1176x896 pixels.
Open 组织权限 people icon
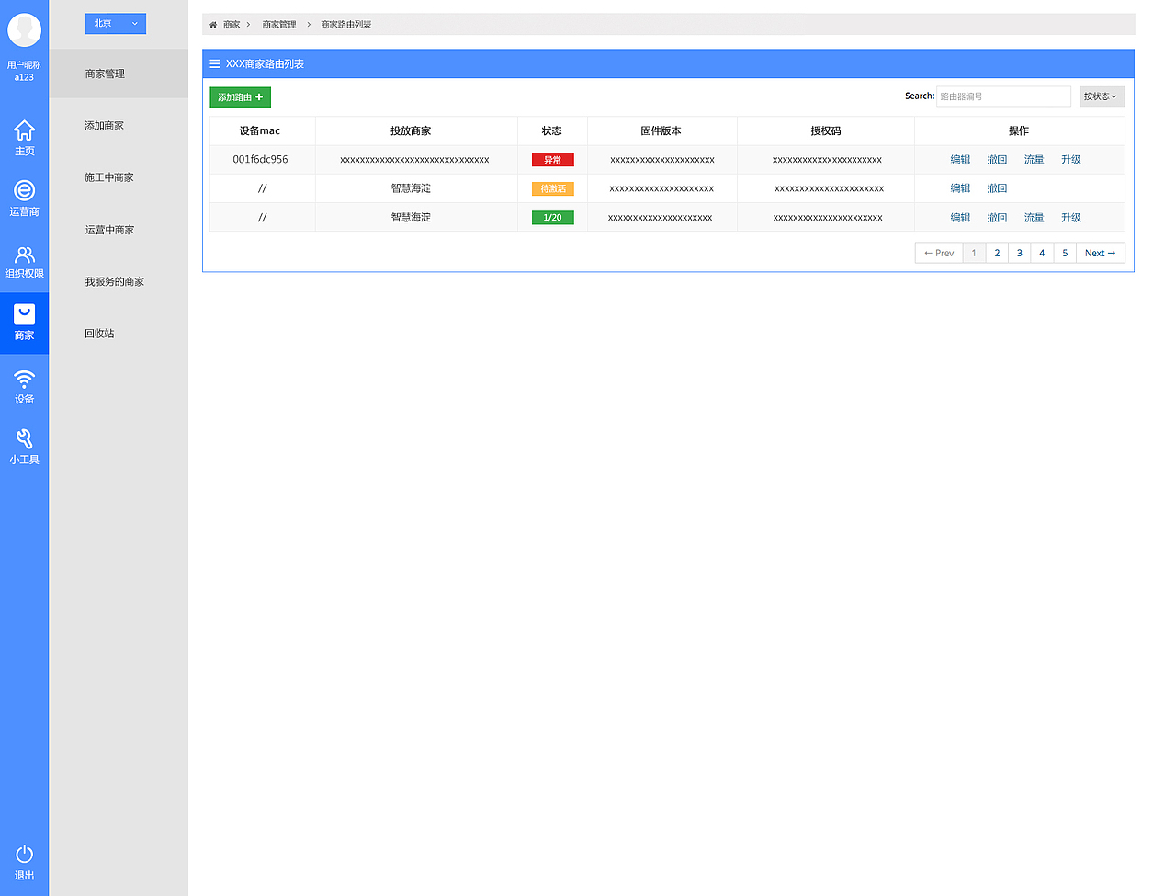[25, 255]
